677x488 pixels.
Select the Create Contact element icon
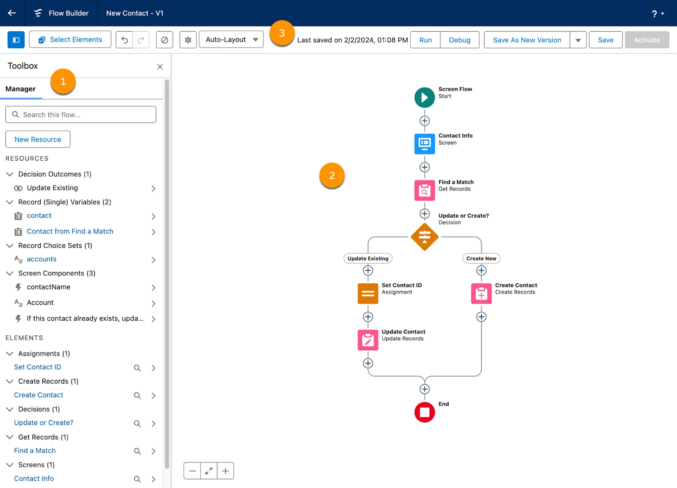coord(481,293)
